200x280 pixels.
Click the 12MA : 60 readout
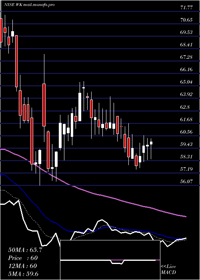pos(22,266)
